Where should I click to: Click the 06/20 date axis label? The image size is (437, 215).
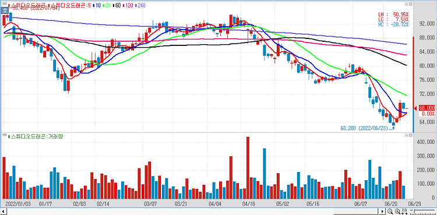coord(392,203)
